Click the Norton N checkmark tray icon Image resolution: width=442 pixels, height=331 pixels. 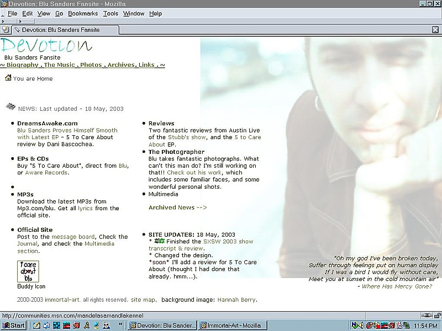click(356, 325)
